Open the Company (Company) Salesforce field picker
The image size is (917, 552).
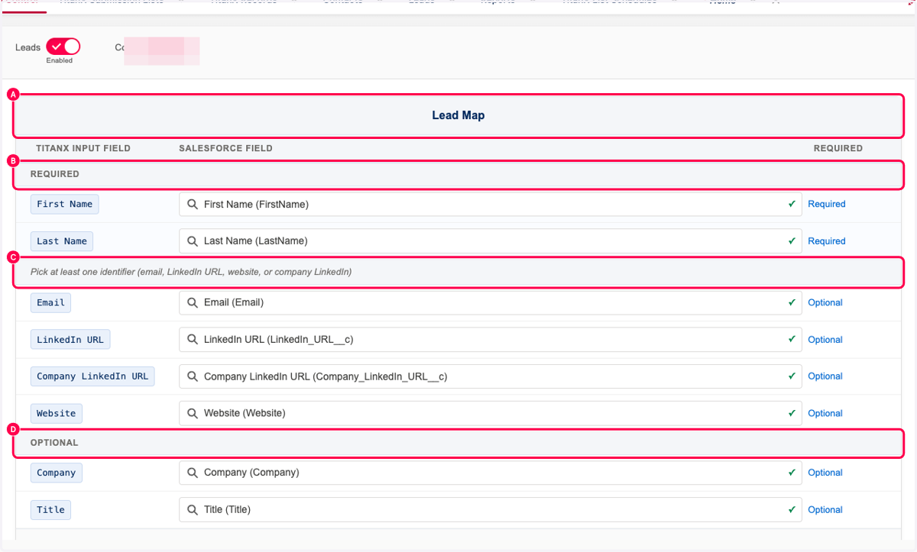point(491,473)
